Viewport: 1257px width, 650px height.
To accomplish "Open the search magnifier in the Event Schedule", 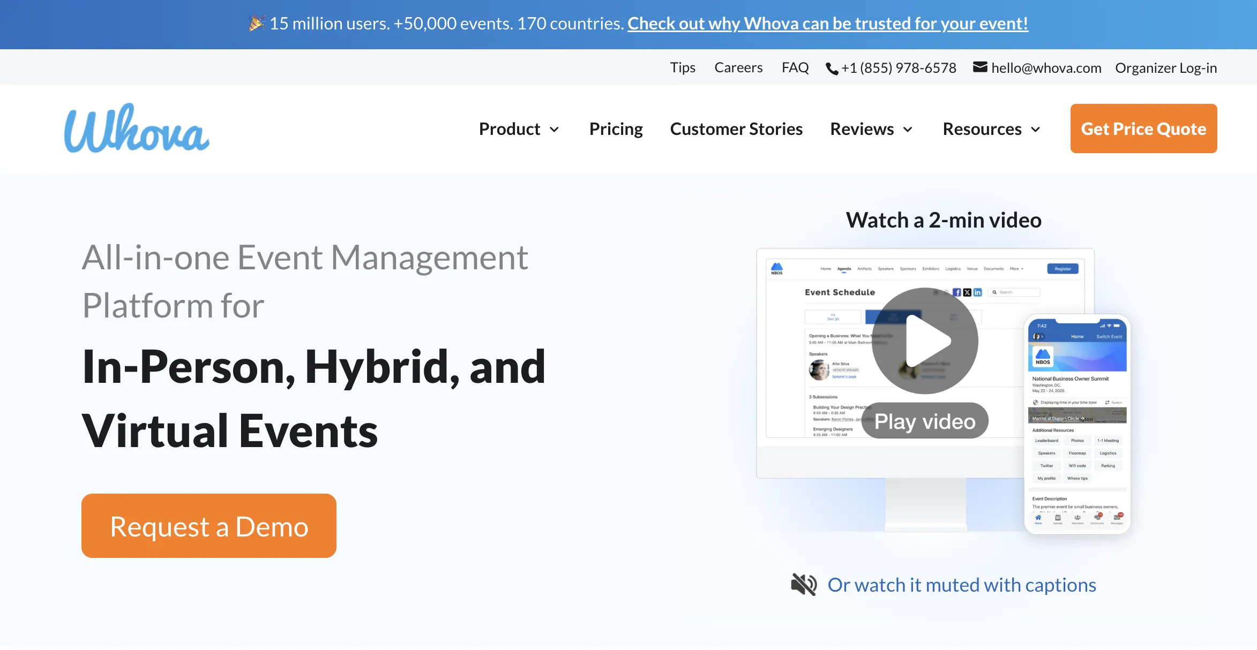I will (x=994, y=292).
